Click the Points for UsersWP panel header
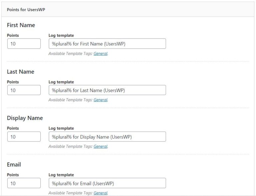This screenshot has width=256, height=196. (x=128, y=9)
